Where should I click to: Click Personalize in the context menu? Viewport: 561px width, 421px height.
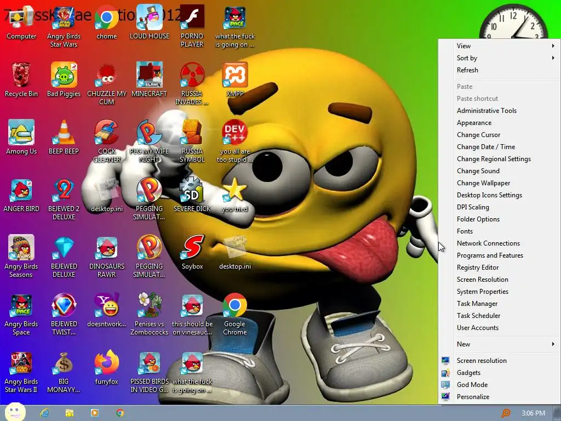[500, 397]
